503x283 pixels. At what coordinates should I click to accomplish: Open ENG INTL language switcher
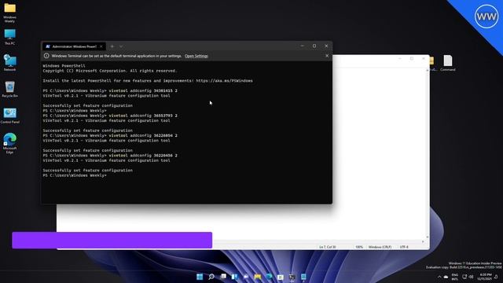pyautogui.click(x=455, y=277)
